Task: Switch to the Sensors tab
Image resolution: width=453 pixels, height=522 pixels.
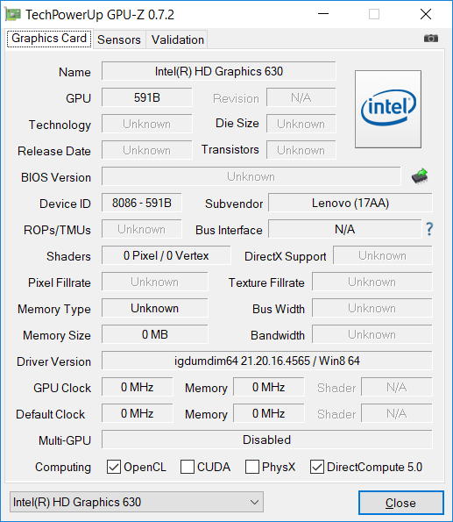Action: click(119, 39)
